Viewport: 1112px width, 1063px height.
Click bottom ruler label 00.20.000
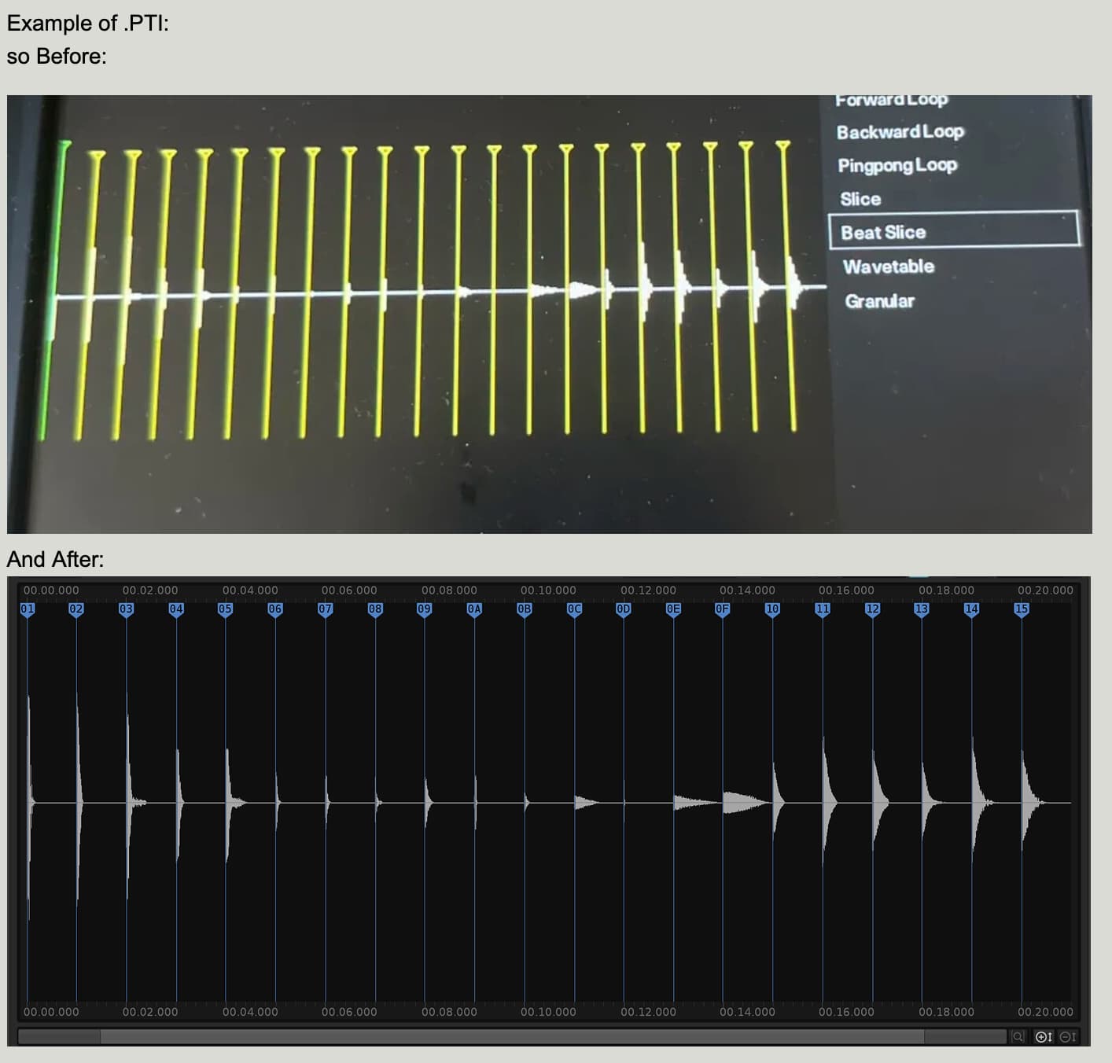(x=1045, y=1012)
